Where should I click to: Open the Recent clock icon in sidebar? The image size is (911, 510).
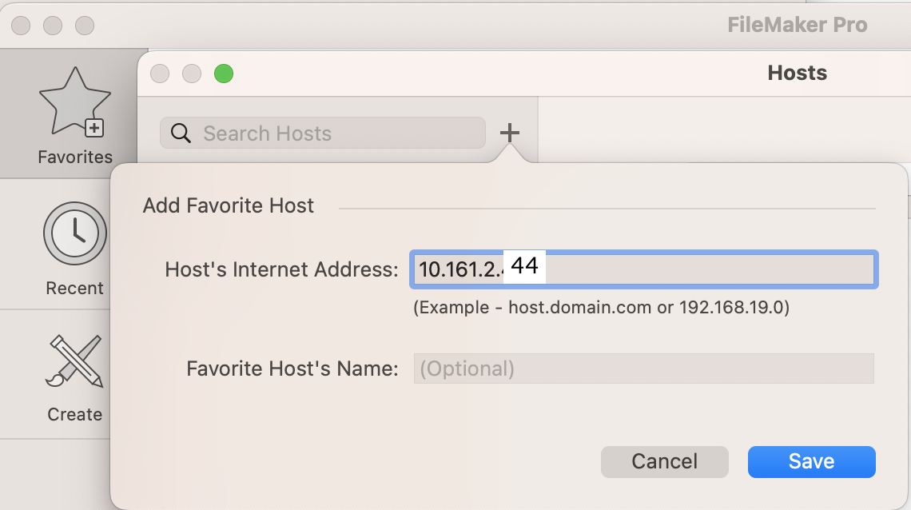[75, 233]
